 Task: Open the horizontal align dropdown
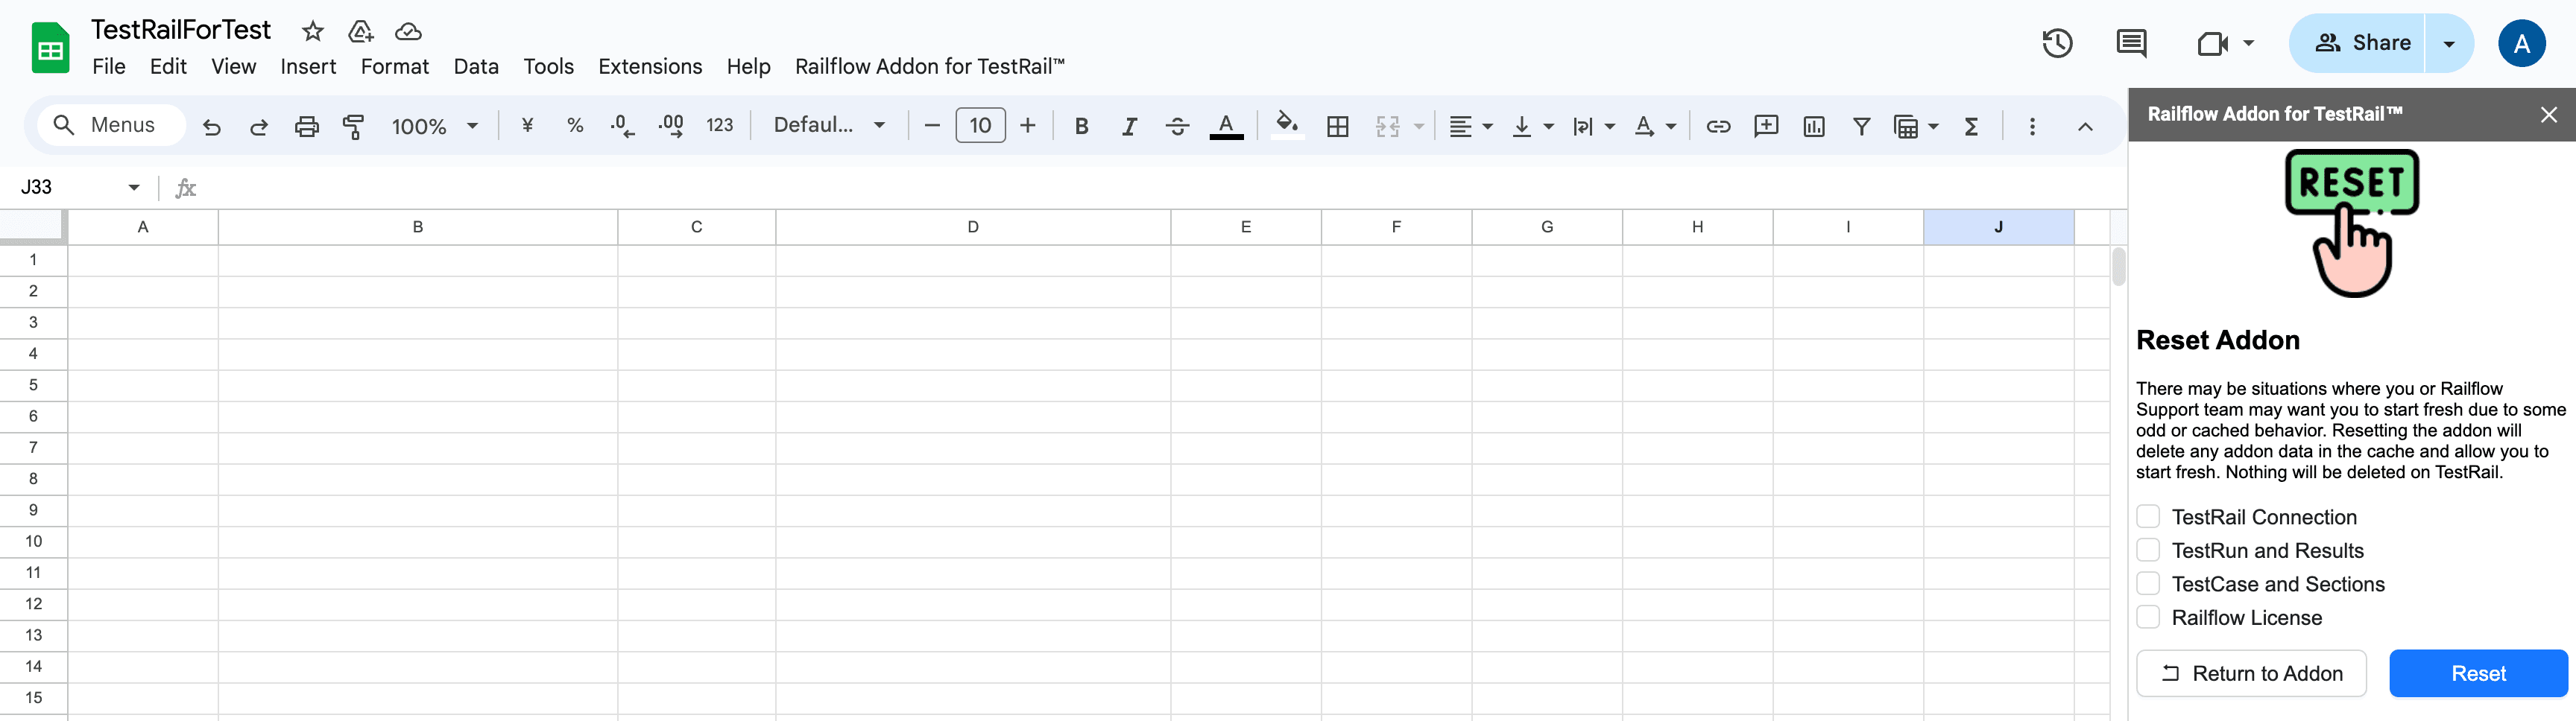click(x=1470, y=126)
